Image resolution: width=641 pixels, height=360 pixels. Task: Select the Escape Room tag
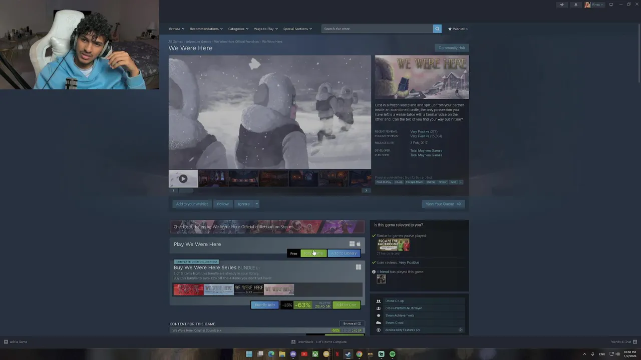pos(415,182)
